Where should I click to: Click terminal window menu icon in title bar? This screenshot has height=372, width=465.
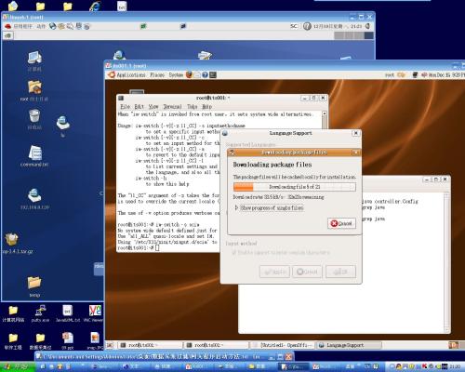tap(121, 98)
